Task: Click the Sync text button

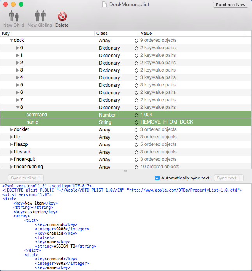Action: coord(229,178)
